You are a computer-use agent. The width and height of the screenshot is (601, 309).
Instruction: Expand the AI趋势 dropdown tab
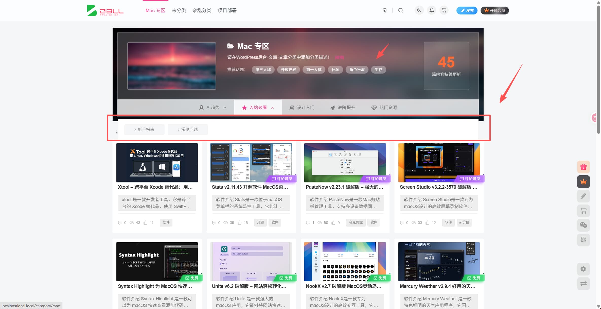click(213, 108)
